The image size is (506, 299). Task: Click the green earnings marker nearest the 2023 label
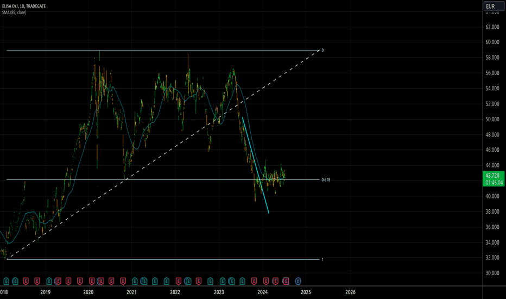(x=223, y=281)
